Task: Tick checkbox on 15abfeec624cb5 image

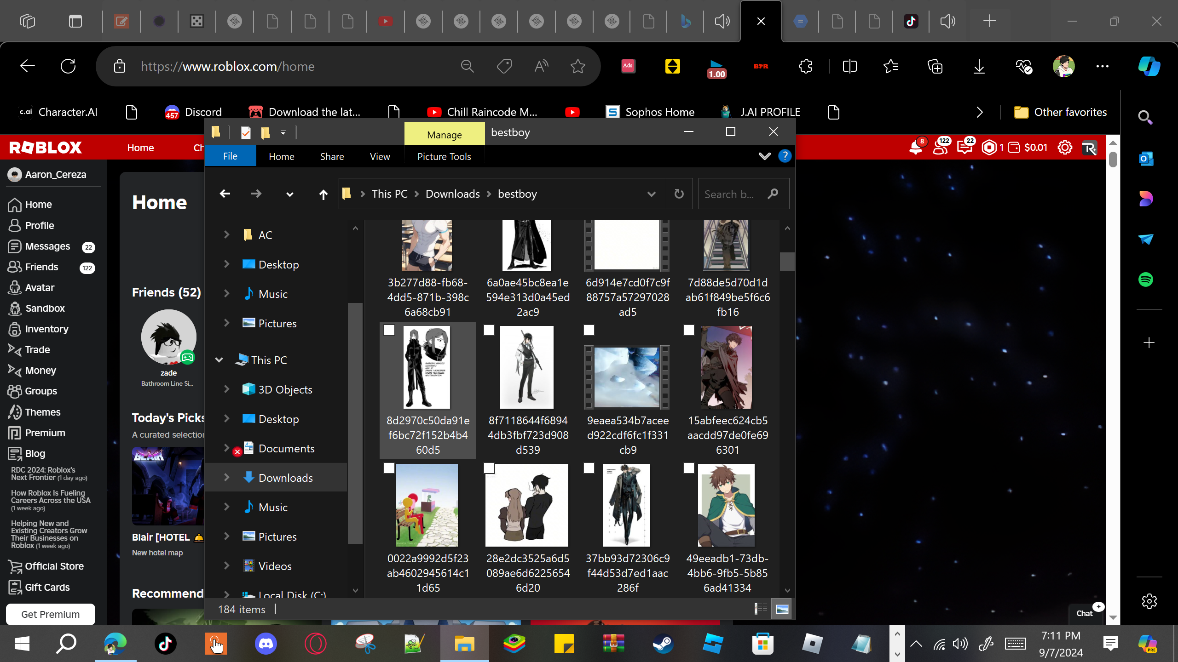Action: click(x=689, y=330)
